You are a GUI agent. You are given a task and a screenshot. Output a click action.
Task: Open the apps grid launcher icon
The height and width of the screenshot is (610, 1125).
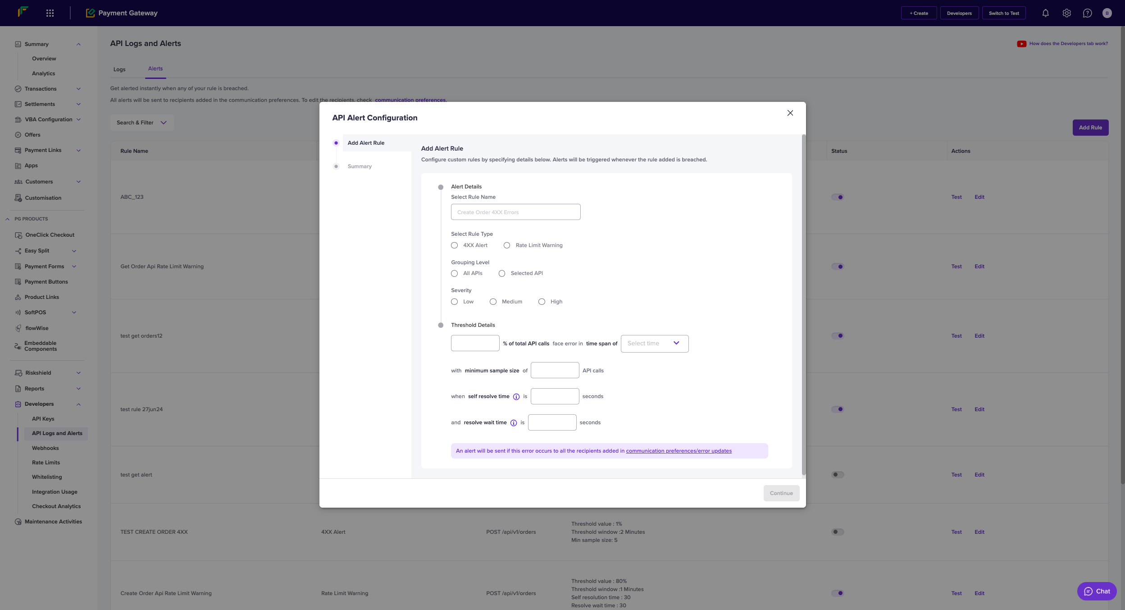click(x=50, y=13)
